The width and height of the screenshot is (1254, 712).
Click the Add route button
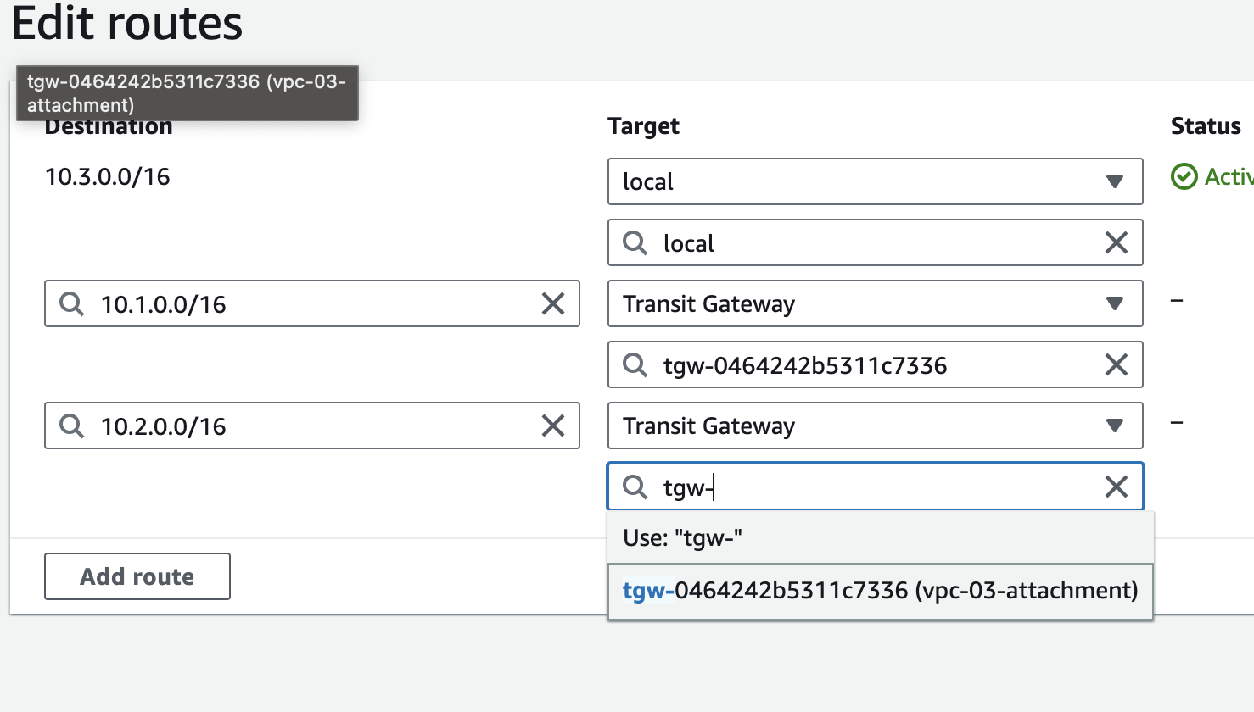(137, 576)
